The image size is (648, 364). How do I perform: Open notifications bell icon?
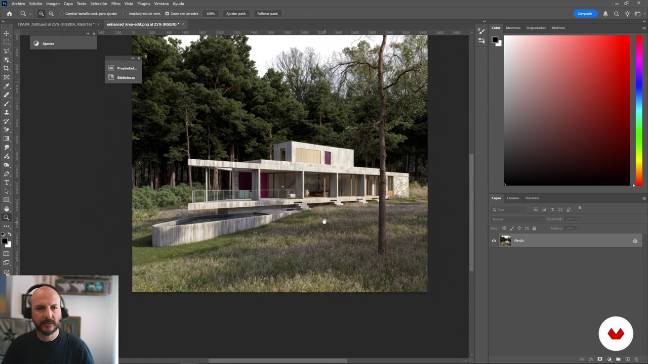(605, 14)
